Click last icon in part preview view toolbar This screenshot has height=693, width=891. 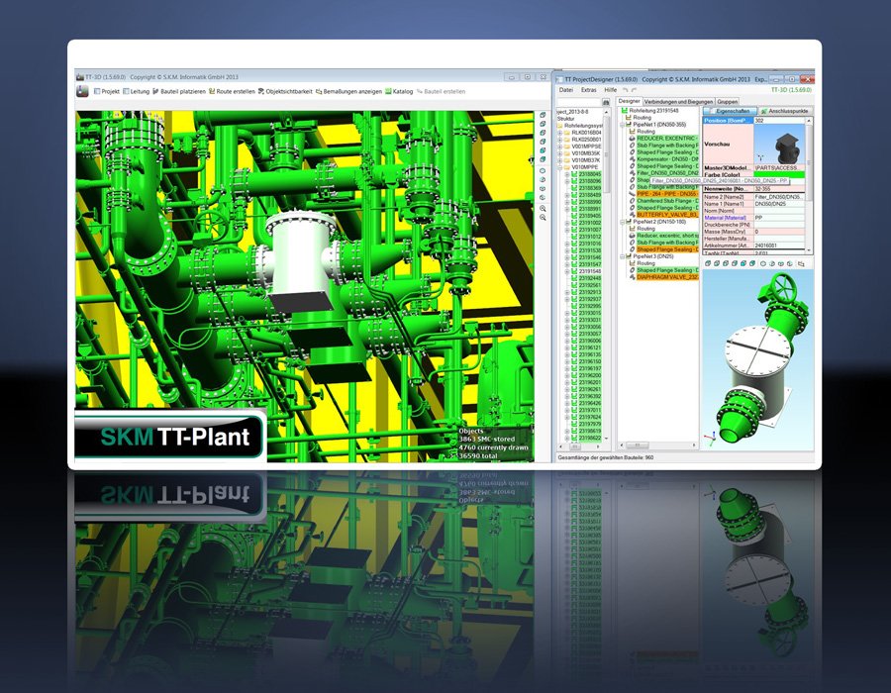801,263
